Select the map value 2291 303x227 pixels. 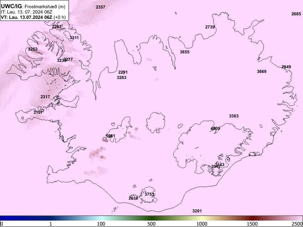pyautogui.click(x=123, y=72)
